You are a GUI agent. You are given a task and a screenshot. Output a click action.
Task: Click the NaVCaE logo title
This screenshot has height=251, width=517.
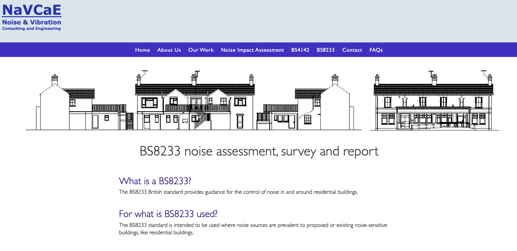tap(32, 10)
